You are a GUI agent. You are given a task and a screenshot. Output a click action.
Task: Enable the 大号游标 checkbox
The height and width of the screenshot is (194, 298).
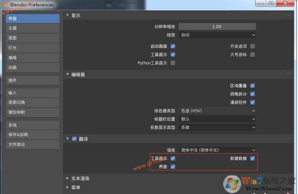(x=253, y=55)
